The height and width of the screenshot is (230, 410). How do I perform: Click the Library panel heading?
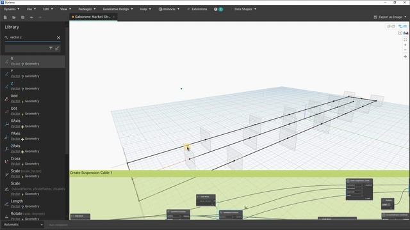coord(12,27)
